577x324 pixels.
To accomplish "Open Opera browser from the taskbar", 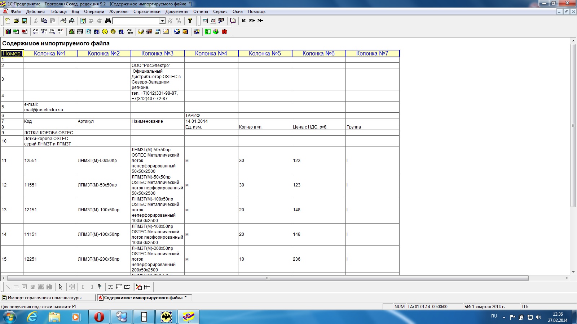I will 99,317.
